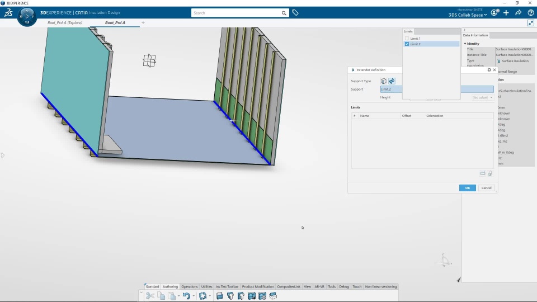The width and height of the screenshot is (537, 302).
Task: Click the axis triad at the viewport's bottom right
Action: pyautogui.click(x=445, y=261)
